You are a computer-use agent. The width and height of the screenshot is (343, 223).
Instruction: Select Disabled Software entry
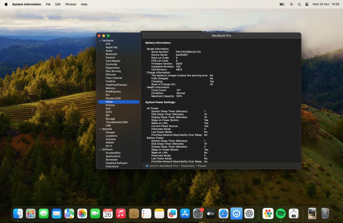[116, 163]
